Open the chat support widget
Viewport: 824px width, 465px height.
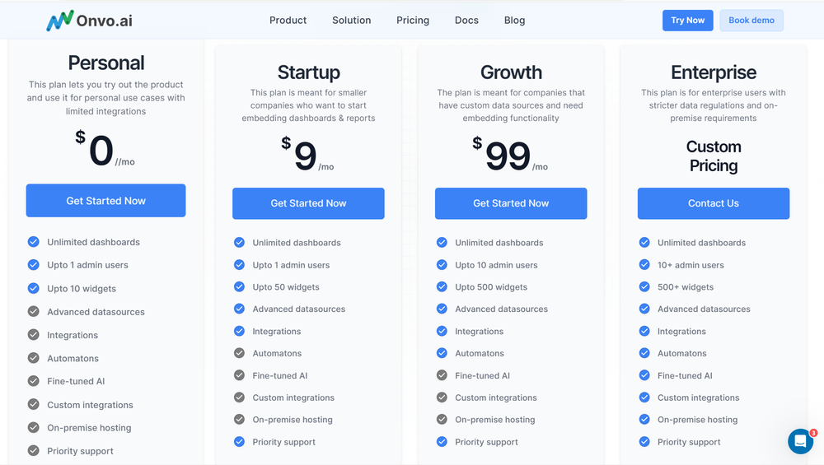[x=800, y=441]
